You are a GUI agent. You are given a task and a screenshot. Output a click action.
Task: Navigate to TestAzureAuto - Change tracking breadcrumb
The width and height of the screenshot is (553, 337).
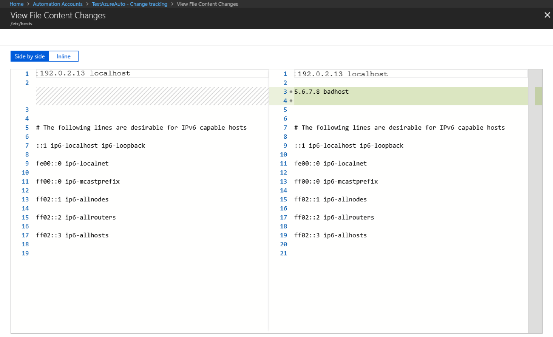coord(130,4)
